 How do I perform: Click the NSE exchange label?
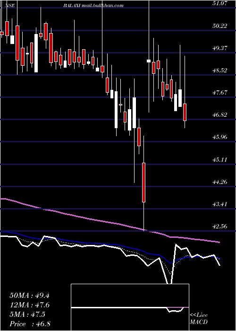click(10, 6)
